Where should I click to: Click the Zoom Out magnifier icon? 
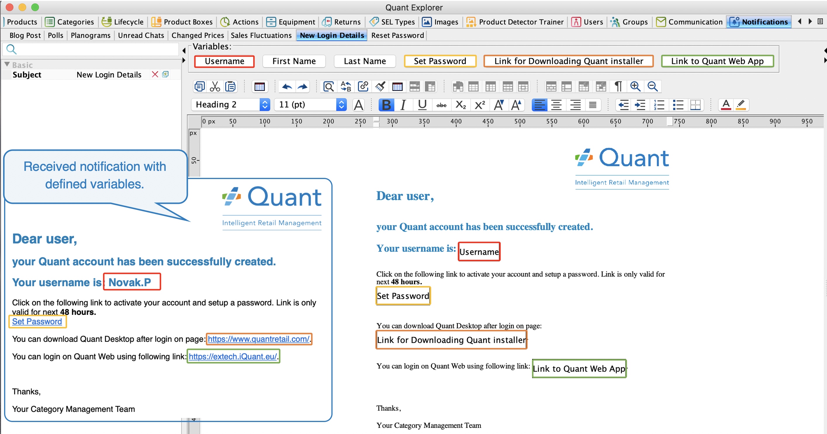pyautogui.click(x=653, y=86)
